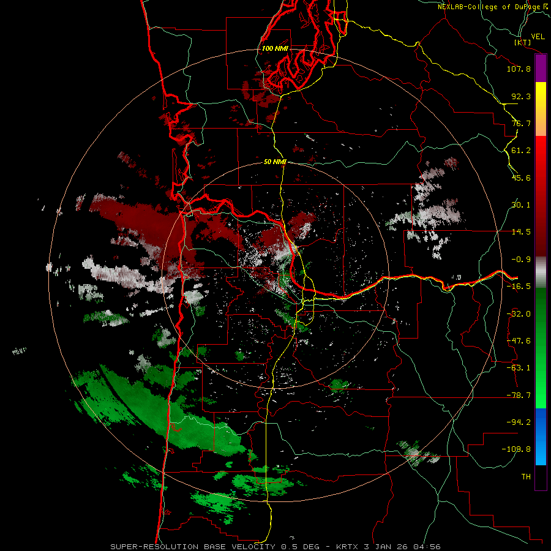Pick the green segment of the color bar
The image size is (551, 551).
click(x=541, y=348)
